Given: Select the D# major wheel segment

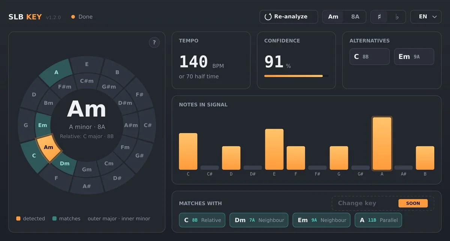Looking at the screenshot, I should click(x=117, y=178).
